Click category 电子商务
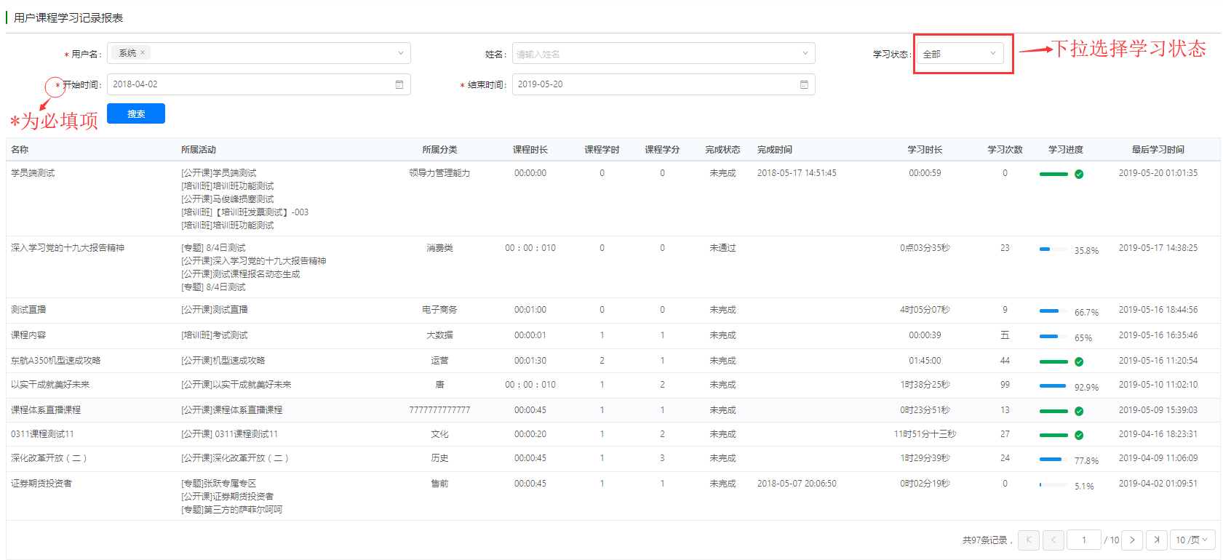 439,310
